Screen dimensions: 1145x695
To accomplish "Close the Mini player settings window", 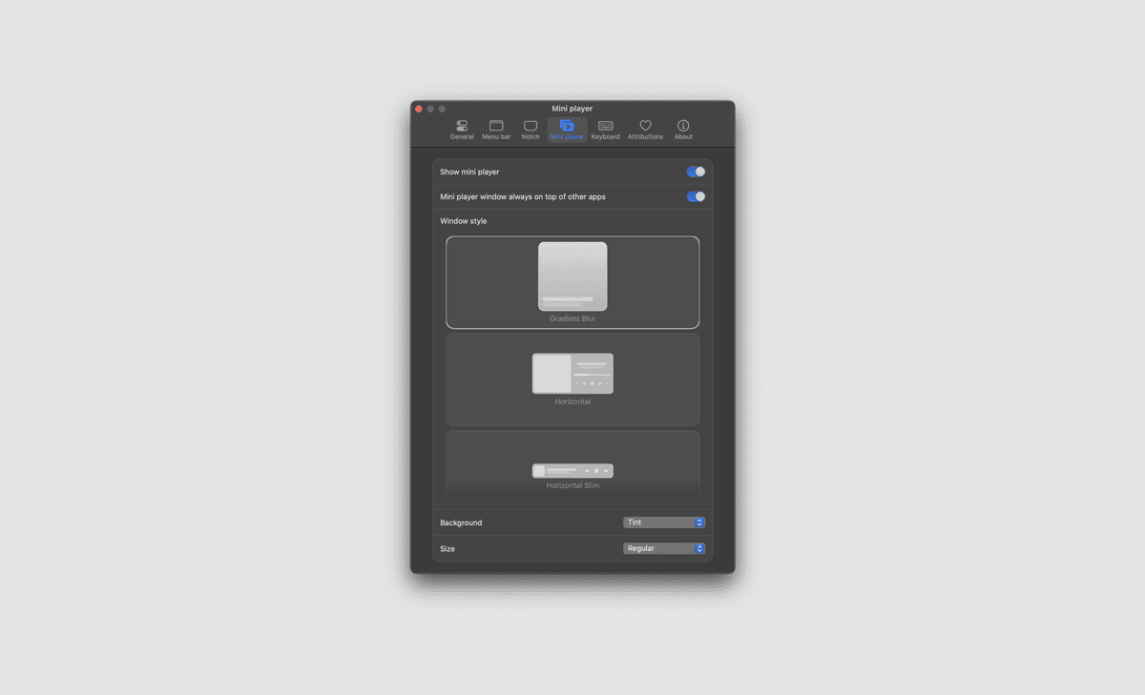I will (x=419, y=109).
